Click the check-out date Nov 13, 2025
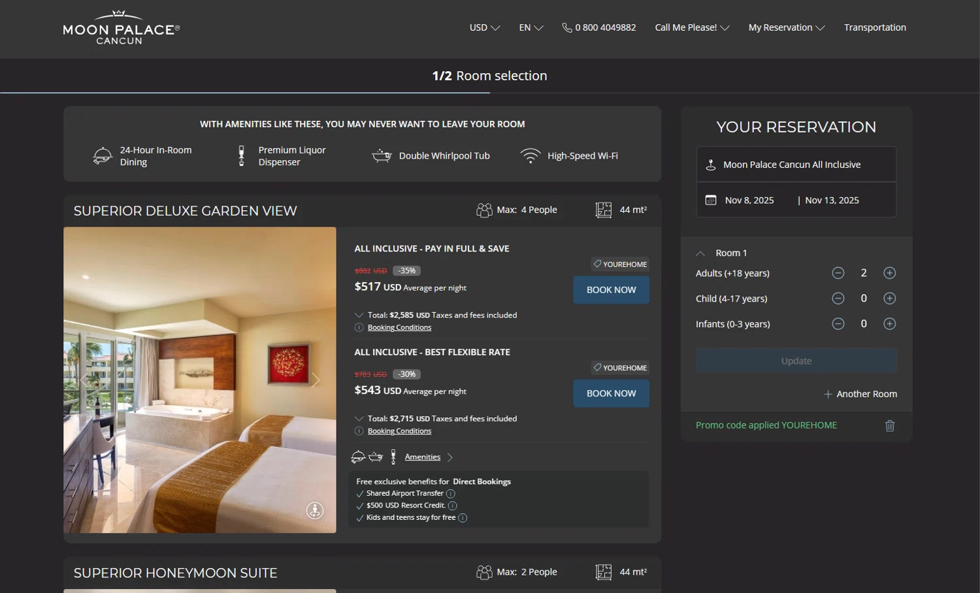980x593 pixels. pyautogui.click(x=832, y=200)
